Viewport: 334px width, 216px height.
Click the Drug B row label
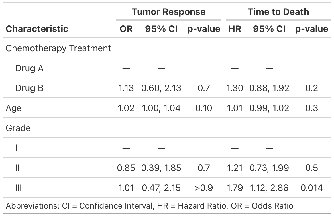pyautogui.click(x=29, y=88)
